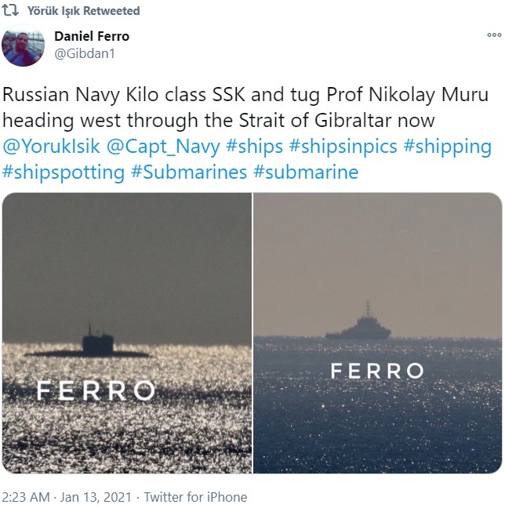The height and width of the screenshot is (508, 505).
Task: Open the submarine photo on the left
Action: [126, 333]
